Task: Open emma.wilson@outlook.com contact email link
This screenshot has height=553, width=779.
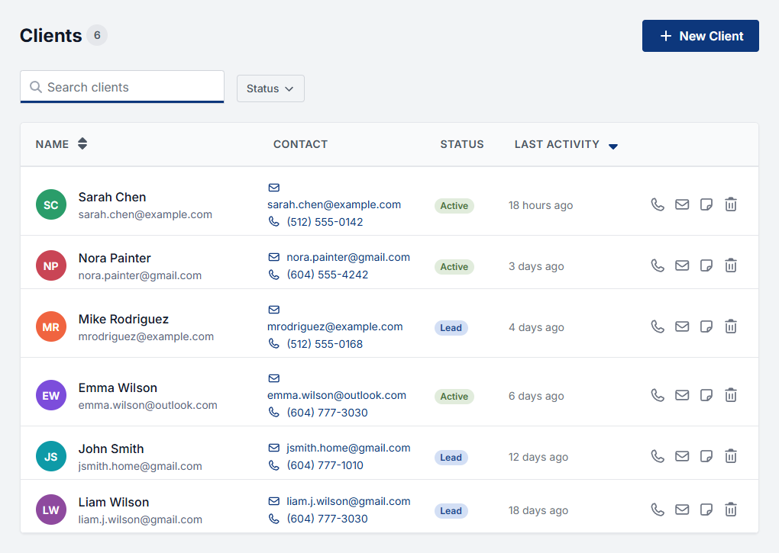Action: point(336,395)
